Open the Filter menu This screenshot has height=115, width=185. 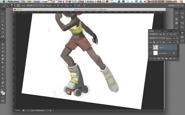click(69, 1)
